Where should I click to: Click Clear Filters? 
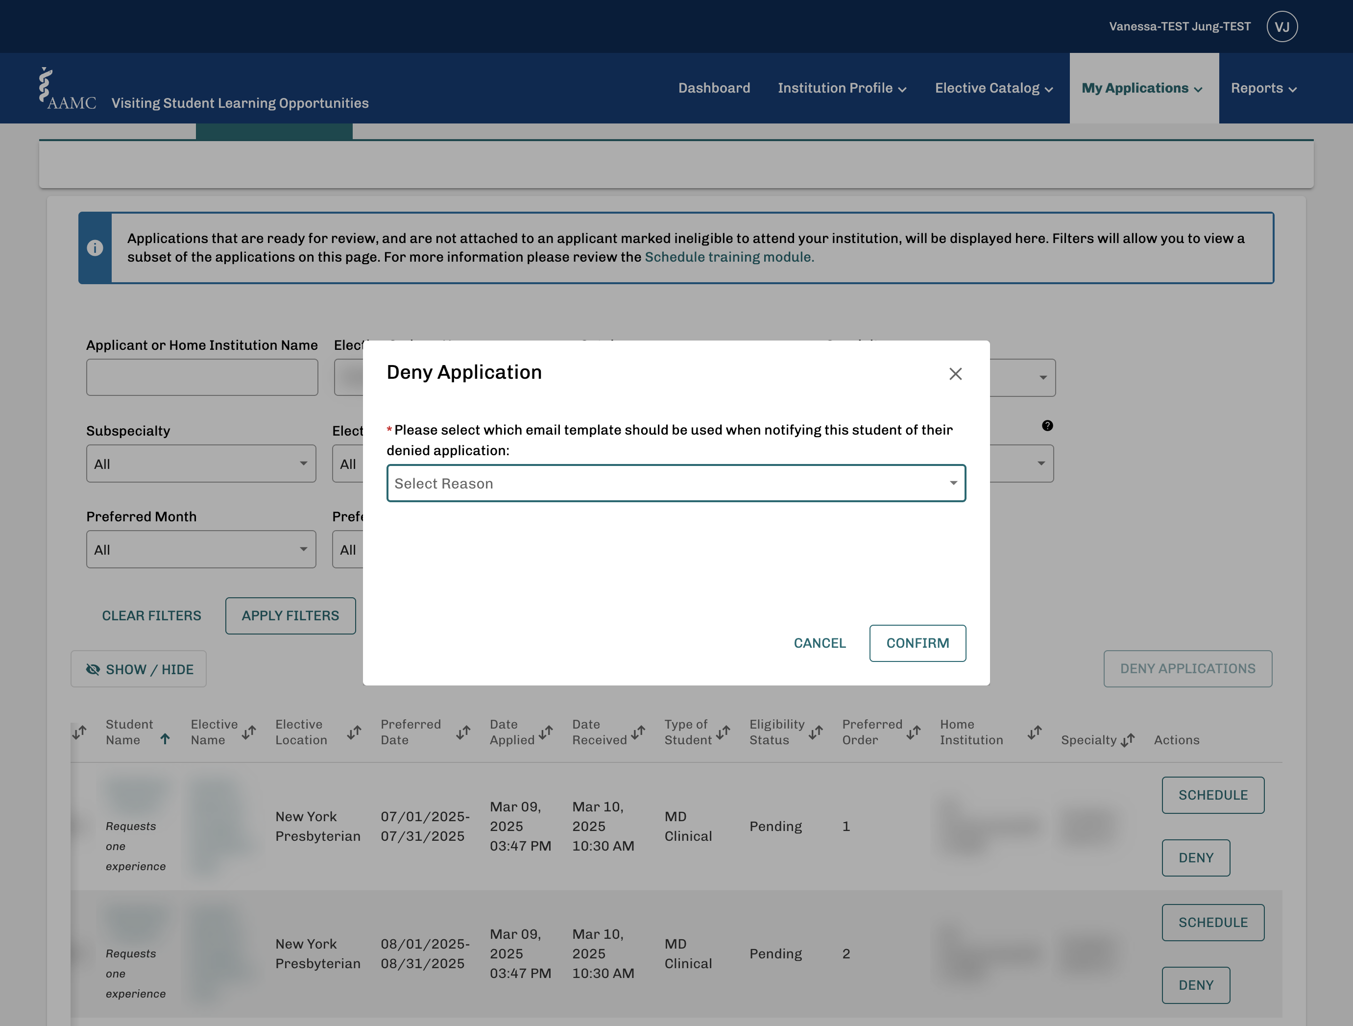click(x=152, y=615)
